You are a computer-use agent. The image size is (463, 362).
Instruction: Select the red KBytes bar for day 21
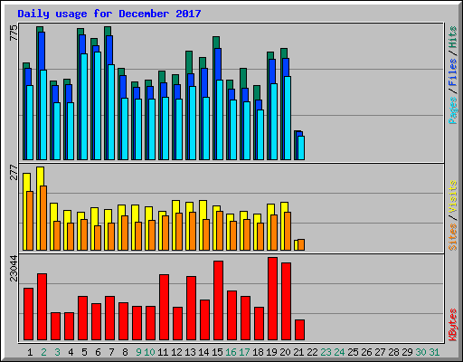[299, 330]
